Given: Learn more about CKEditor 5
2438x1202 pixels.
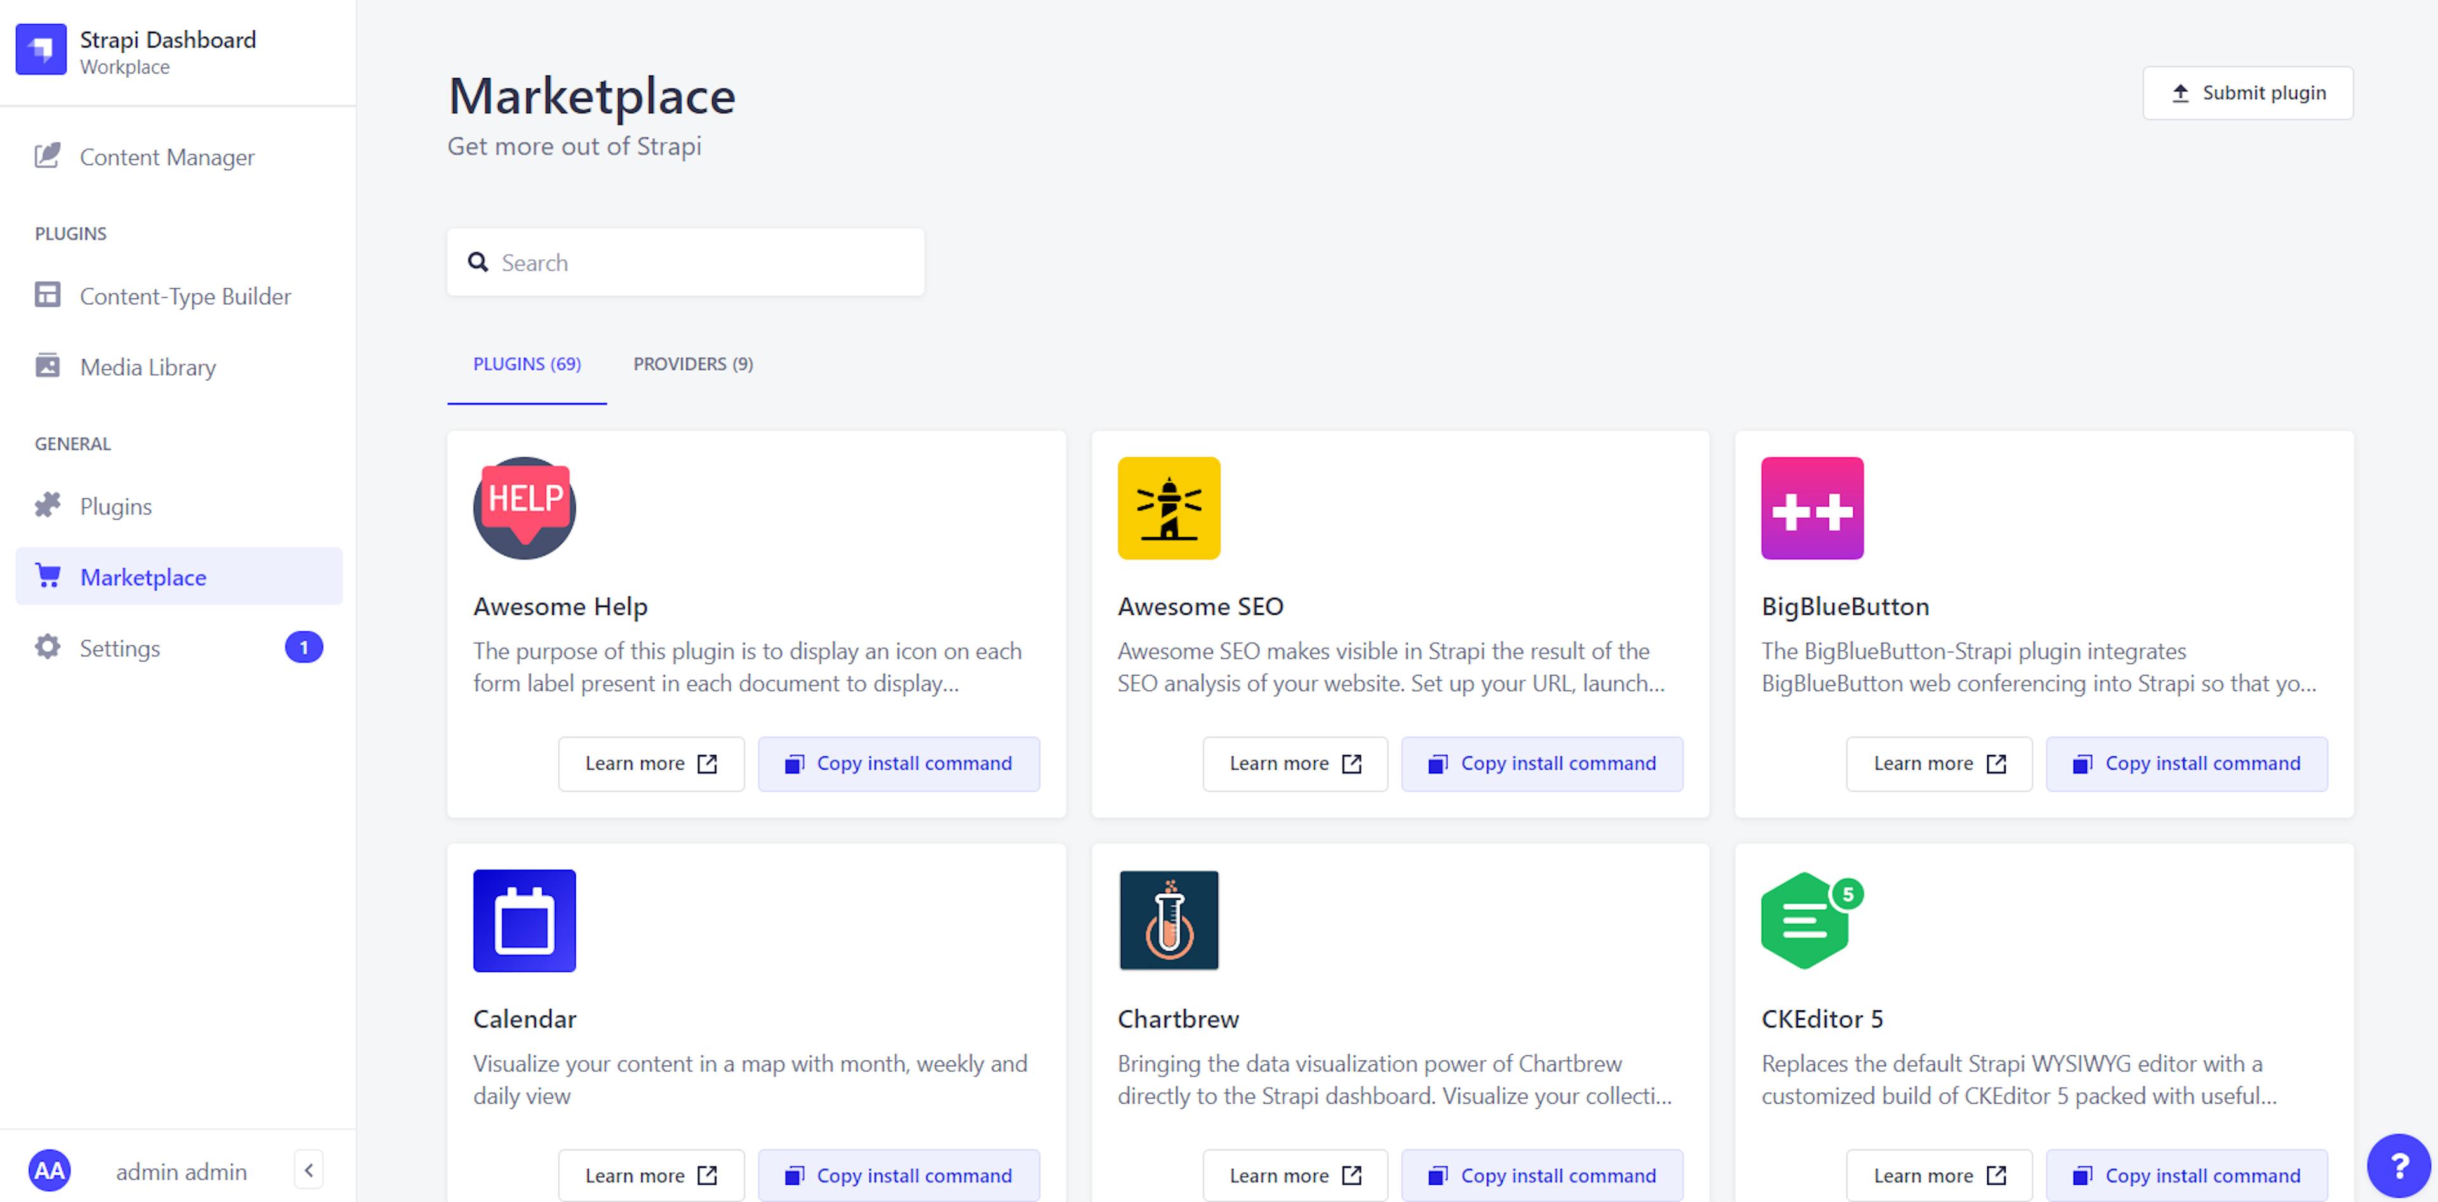Looking at the screenshot, I should pos(1939,1175).
